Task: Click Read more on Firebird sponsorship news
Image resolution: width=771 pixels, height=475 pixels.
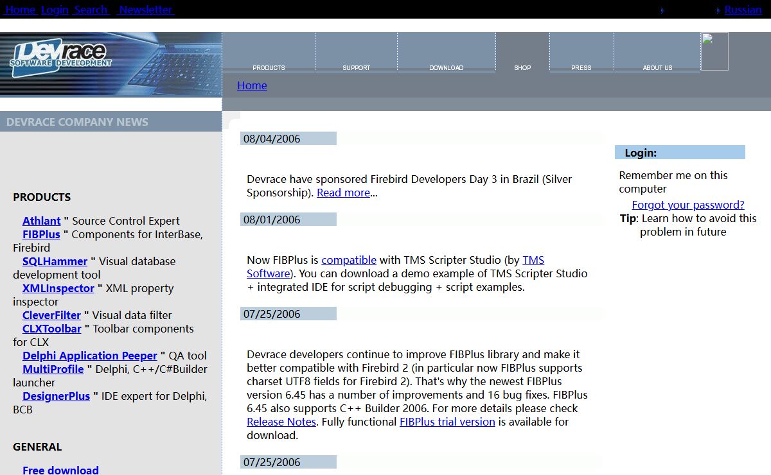Action: 343,193
